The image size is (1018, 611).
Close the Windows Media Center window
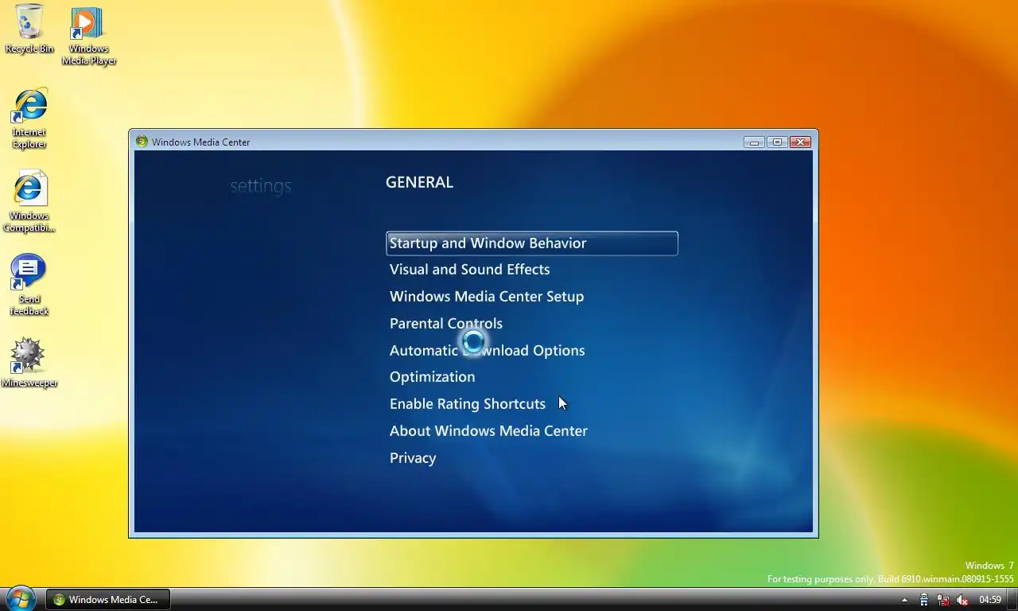[x=800, y=142]
